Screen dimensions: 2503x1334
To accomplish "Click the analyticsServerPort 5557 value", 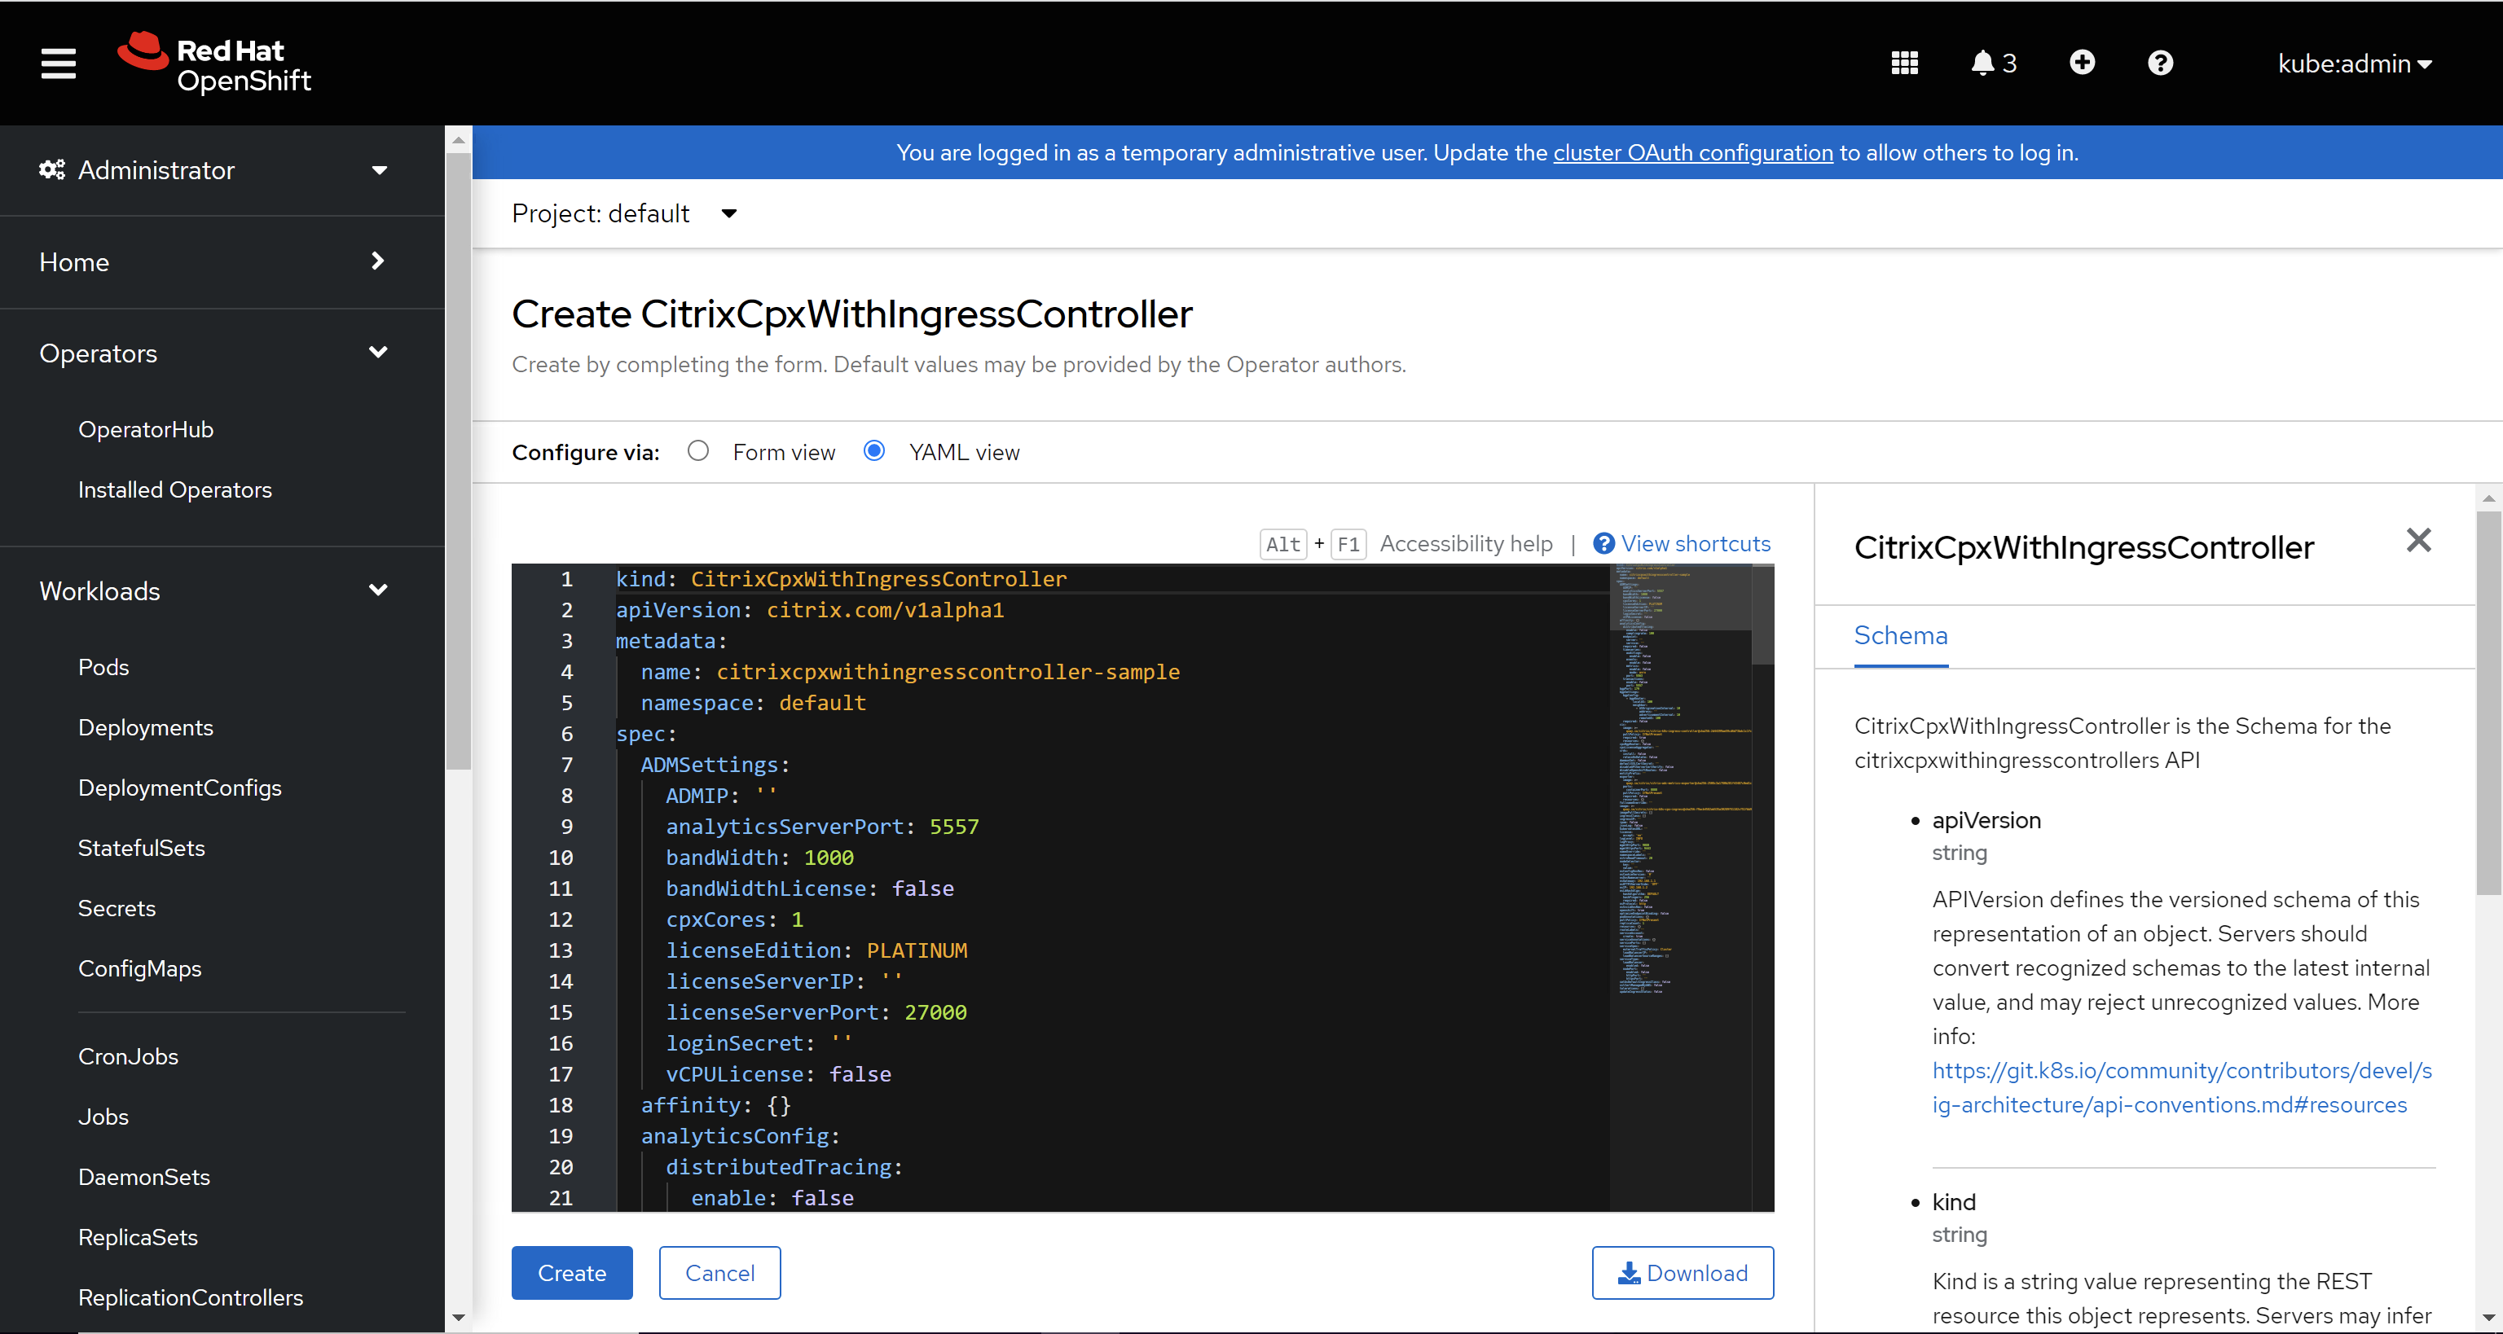I will [954, 827].
